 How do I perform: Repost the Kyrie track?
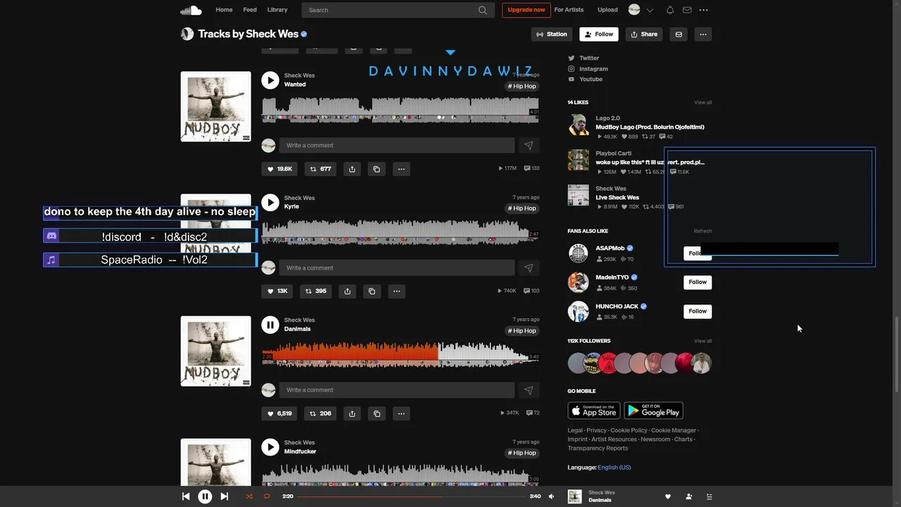[315, 291]
